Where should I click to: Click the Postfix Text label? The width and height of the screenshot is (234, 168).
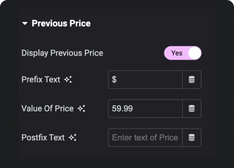(x=43, y=138)
